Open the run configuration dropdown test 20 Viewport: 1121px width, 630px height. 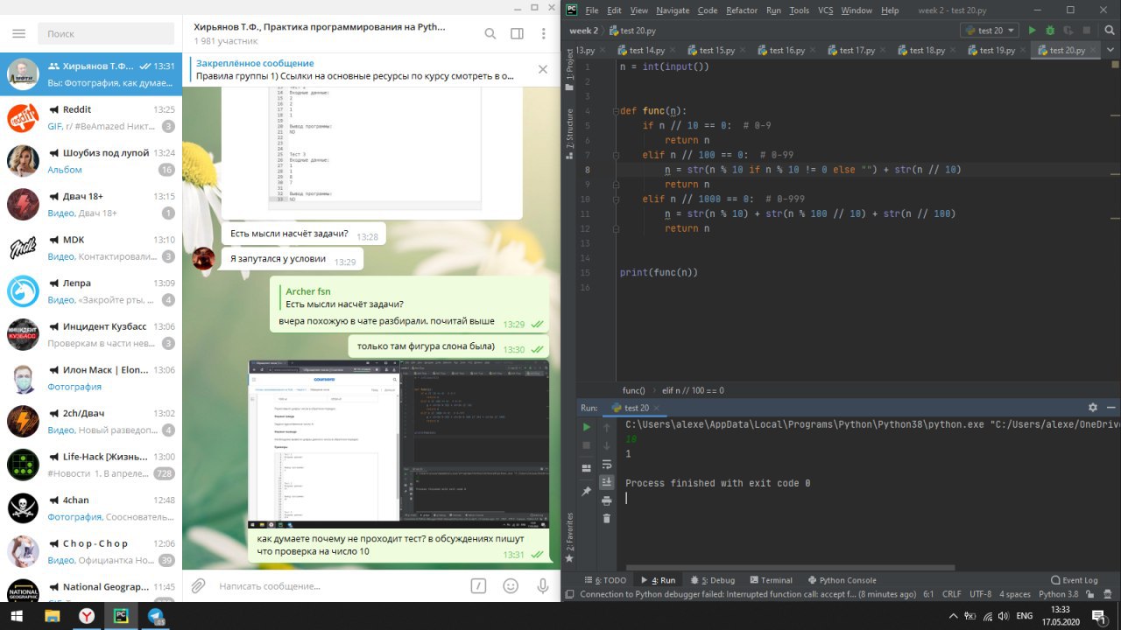pyautogui.click(x=990, y=31)
